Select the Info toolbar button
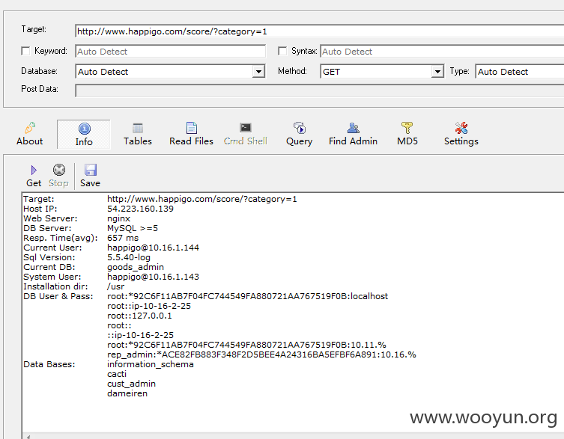 click(x=84, y=135)
